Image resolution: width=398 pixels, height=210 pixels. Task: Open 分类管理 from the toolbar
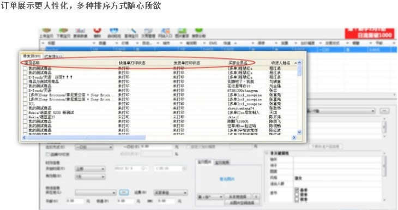click(x=148, y=33)
